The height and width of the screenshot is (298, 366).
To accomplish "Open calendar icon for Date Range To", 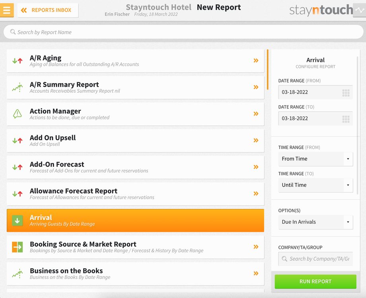I will click(346, 119).
